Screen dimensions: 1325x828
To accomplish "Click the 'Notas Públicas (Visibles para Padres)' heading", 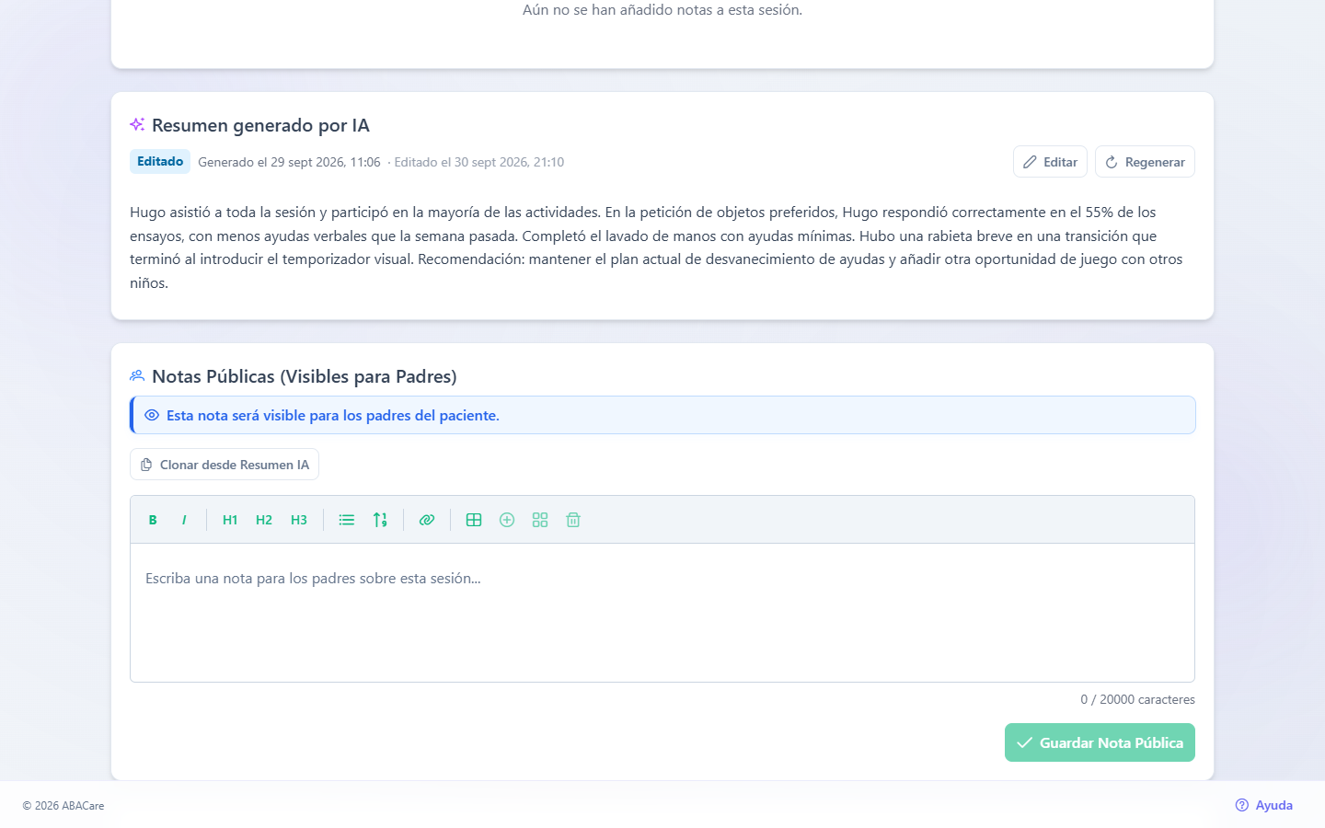I will point(305,376).
